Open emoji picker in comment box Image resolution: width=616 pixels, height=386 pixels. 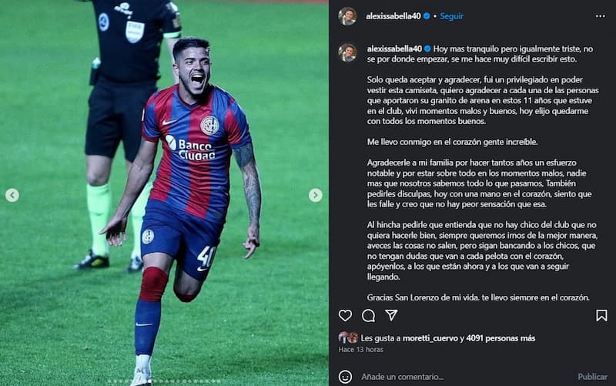click(x=345, y=377)
